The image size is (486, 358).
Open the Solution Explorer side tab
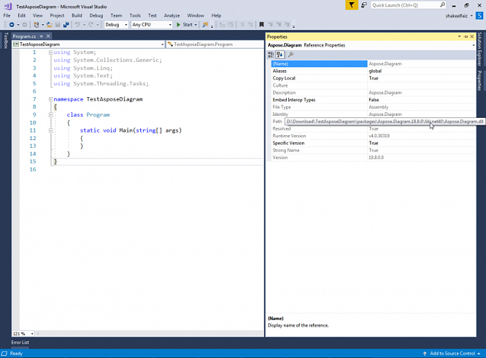[x=480, y=49]
